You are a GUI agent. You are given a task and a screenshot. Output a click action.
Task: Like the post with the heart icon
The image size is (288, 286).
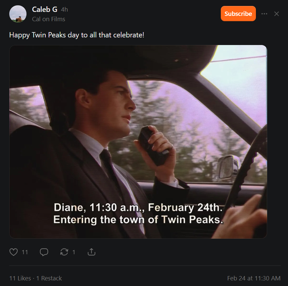(x=14, y=252)
